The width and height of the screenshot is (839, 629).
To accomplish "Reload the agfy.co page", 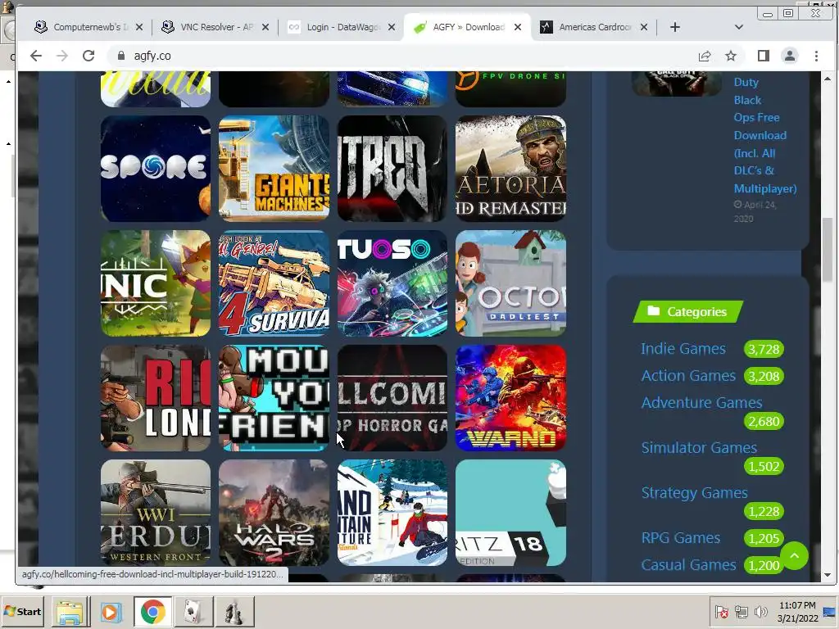I will coord(88,56).
